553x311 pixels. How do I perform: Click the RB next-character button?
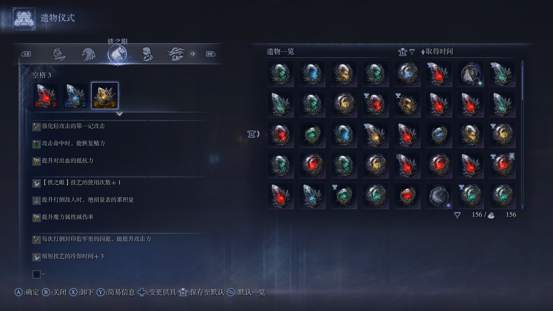pyautogui.click(x=211, y=54)
